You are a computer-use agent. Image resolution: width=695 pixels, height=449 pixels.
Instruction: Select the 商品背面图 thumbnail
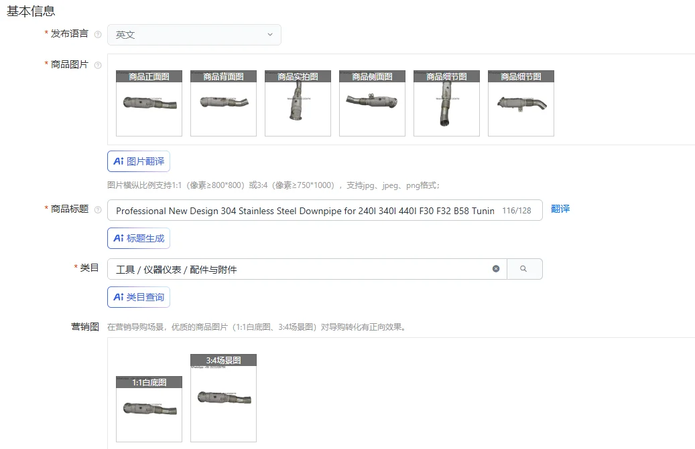223,103
